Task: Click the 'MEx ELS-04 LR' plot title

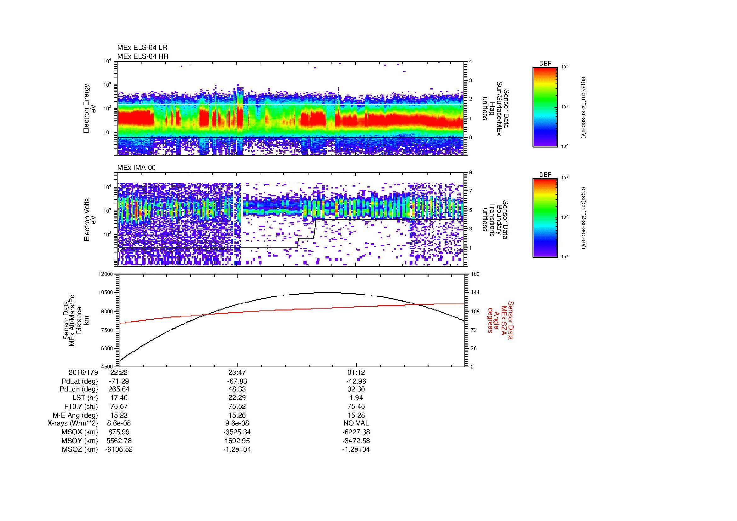Action: (142, 48)
